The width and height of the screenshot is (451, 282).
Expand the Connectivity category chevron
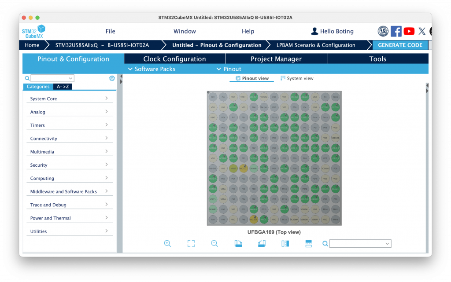click(x=107, y=138)
